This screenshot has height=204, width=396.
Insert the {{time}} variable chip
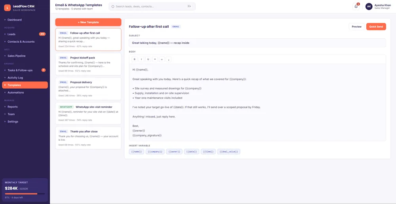(208, 151)
